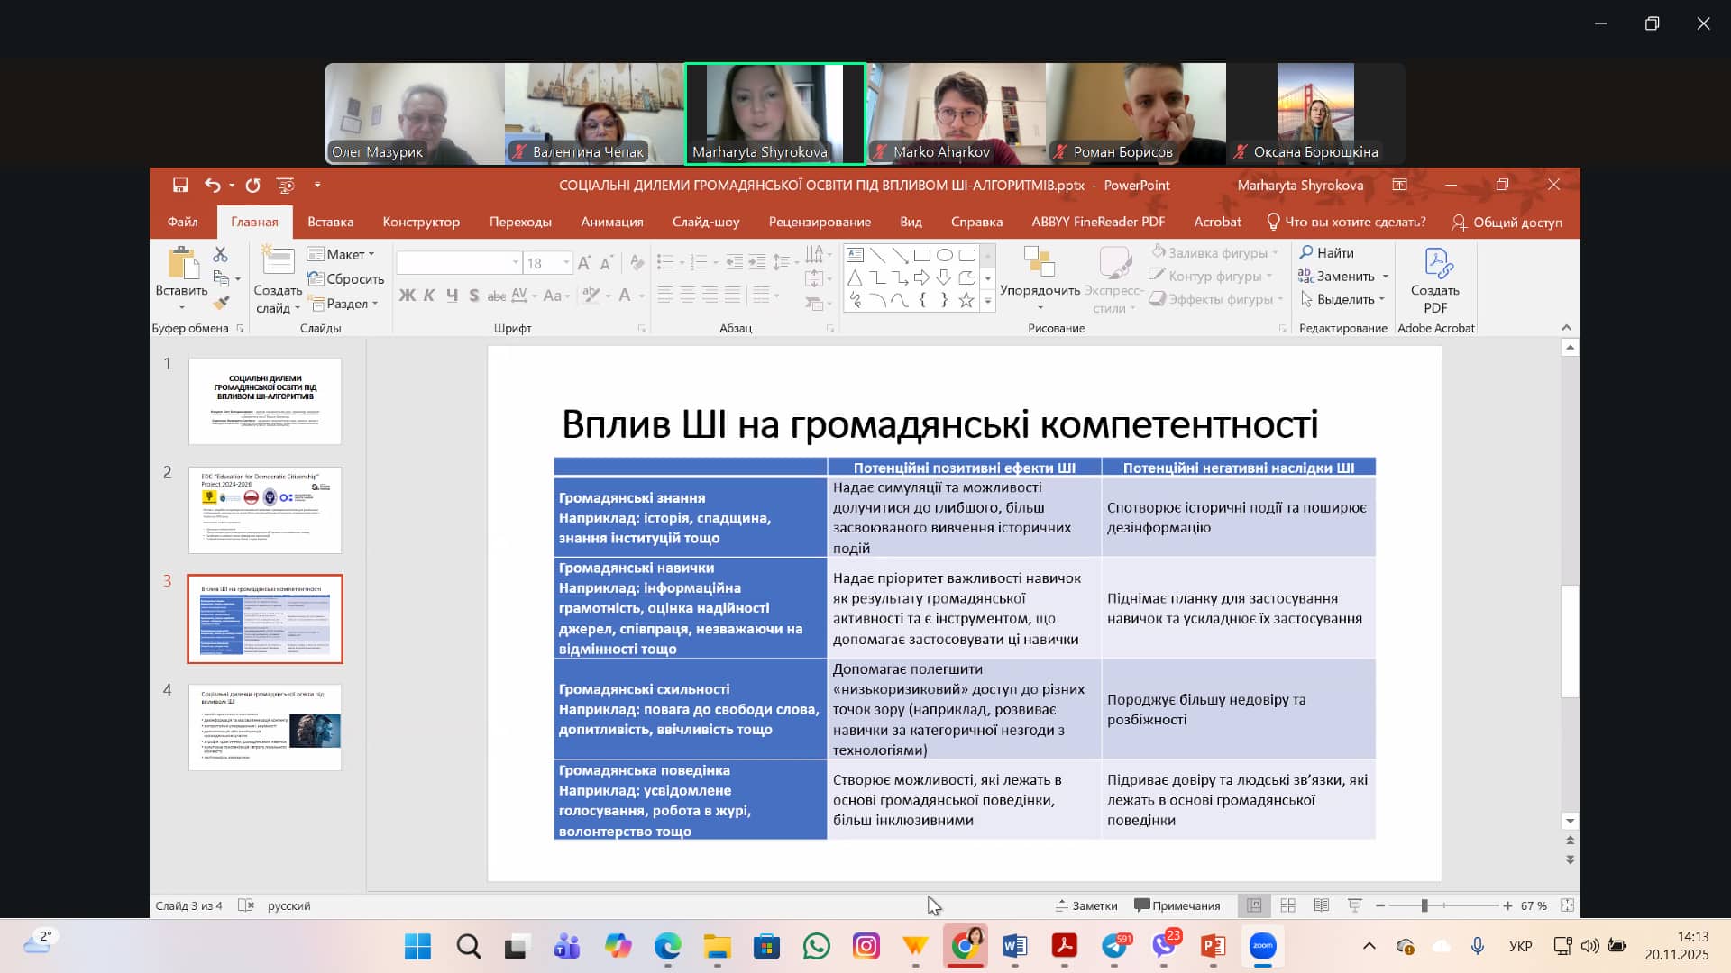Screen dimensions: 1731x973
Task: Open PowerPoint from Windows taskbar
Action: pyautogui.click(x=1213, y=946)
